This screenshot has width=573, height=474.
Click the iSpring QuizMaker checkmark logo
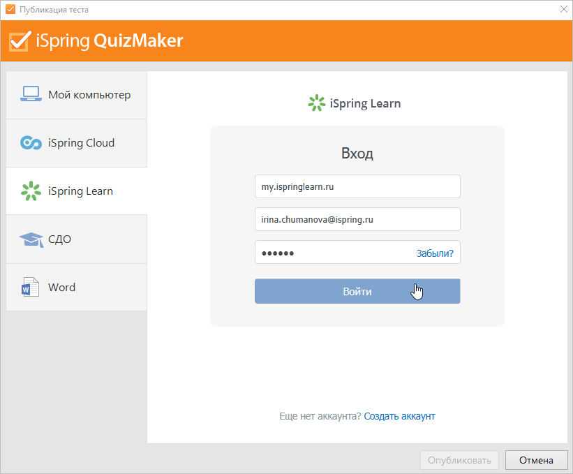pyautogui.click(x=20, y=41)
